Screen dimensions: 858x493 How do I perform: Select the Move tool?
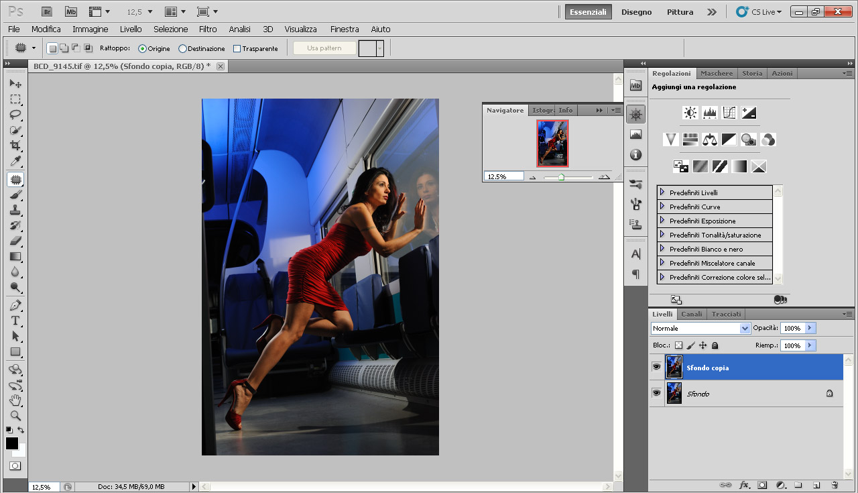[15, 83]
